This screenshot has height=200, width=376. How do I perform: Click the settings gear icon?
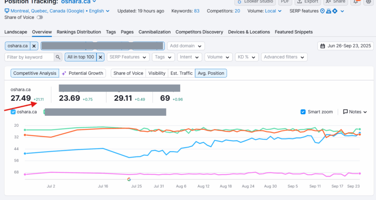coord(369,1)
